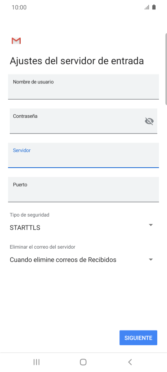Click the vertical scrollbar handle
This screenshot has width=167, height=372.
click(x=166, y=69)
